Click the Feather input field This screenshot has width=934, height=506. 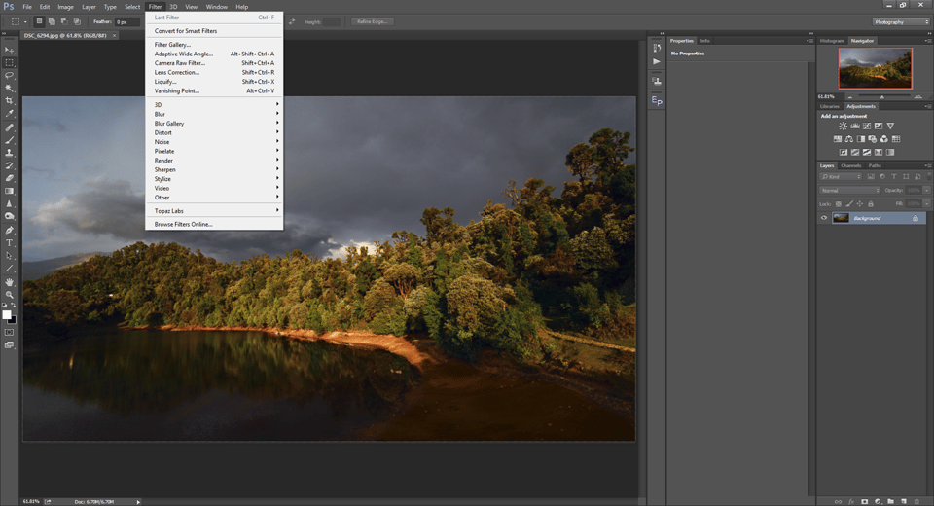(126, 22)
